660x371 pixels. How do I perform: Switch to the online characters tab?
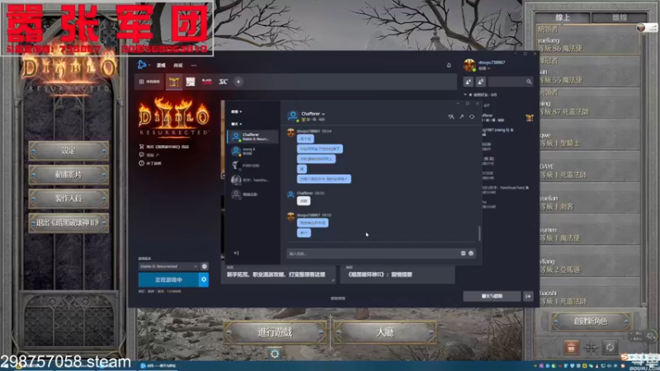[x=563, y=17]
